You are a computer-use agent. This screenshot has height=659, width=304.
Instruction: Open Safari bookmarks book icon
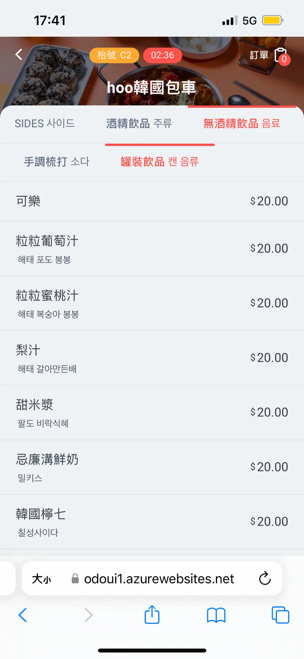coord(216,615)
